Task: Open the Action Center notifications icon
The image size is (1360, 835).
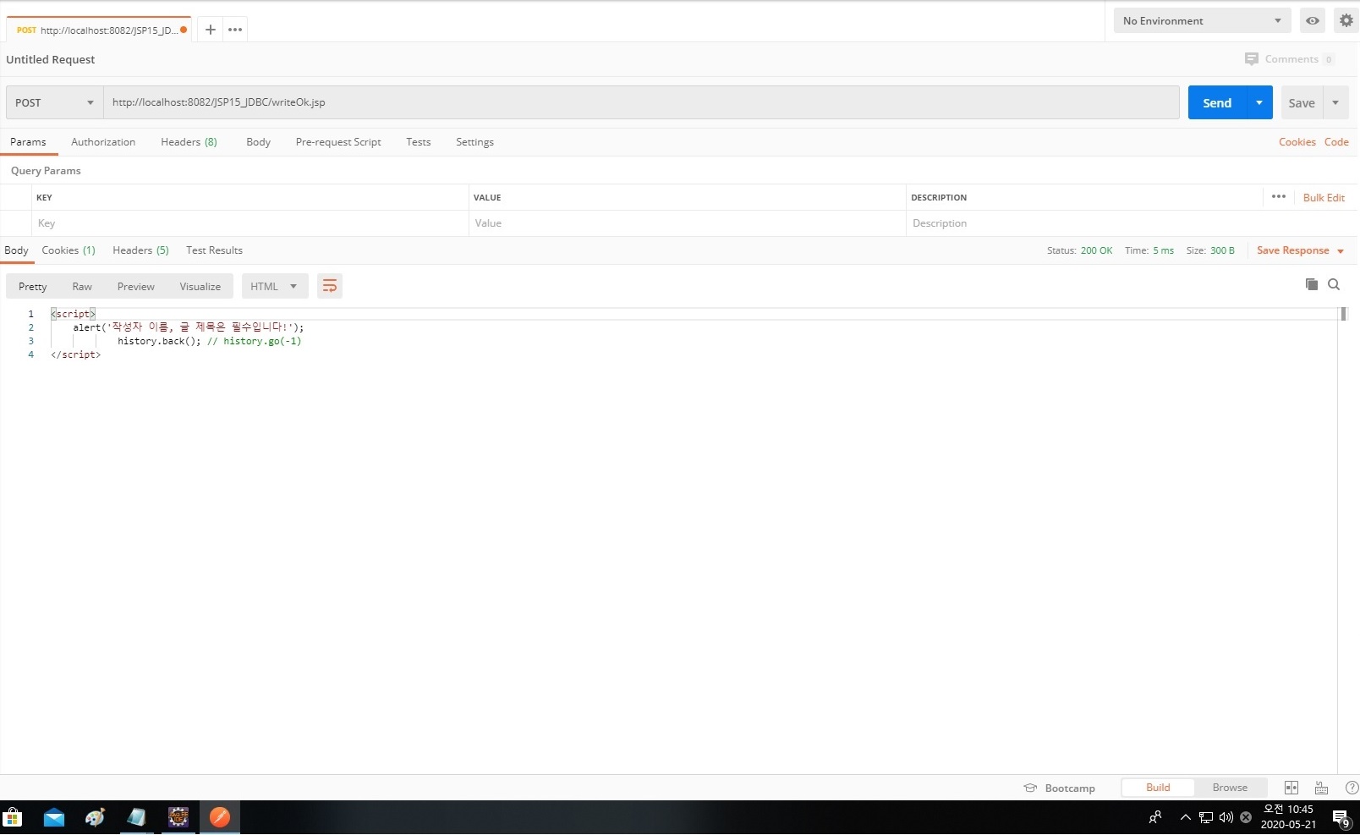Action: tap(1341, 817)
